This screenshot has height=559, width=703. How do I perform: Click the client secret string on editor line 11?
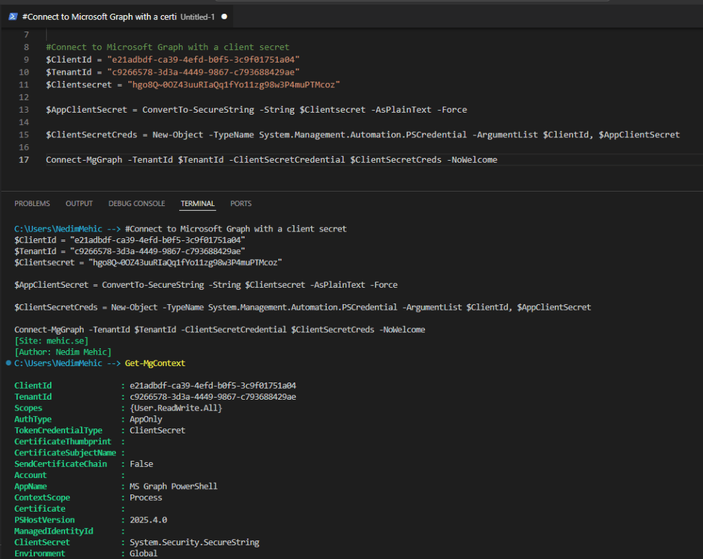234,84
